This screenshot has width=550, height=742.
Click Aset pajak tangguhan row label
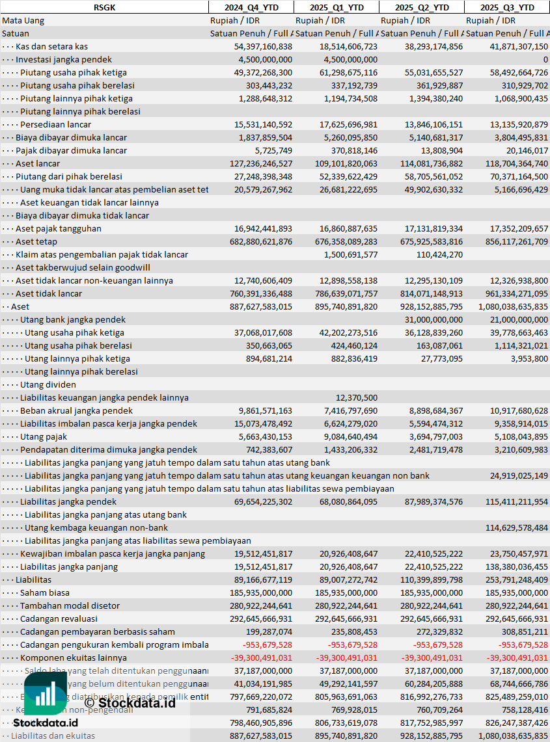point(59,228)
